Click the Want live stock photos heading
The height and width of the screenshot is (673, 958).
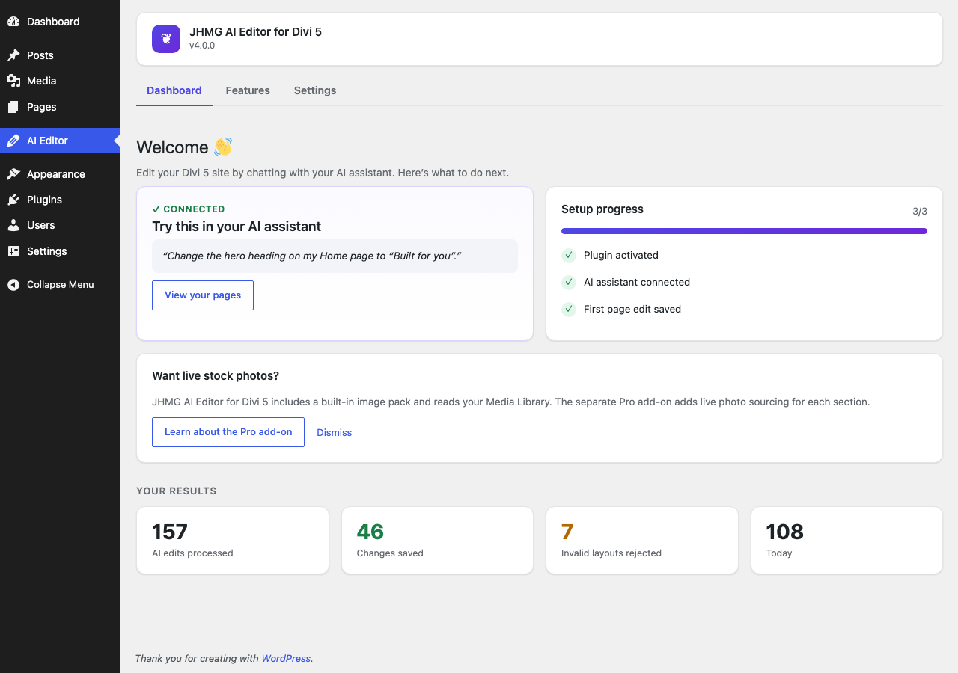[x=216, y=376]
